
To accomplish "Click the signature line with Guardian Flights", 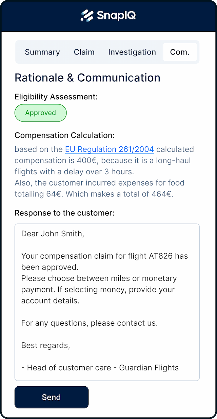I will tap(100, 368).
